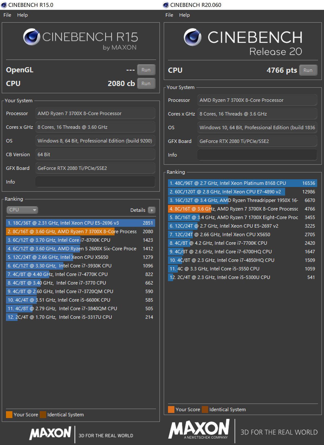Image resolution: width=324 pixels, height=445 pixels.
Task: Select Xeon E5-2696 v3 ranking row in R15
Action: point(80,223)
